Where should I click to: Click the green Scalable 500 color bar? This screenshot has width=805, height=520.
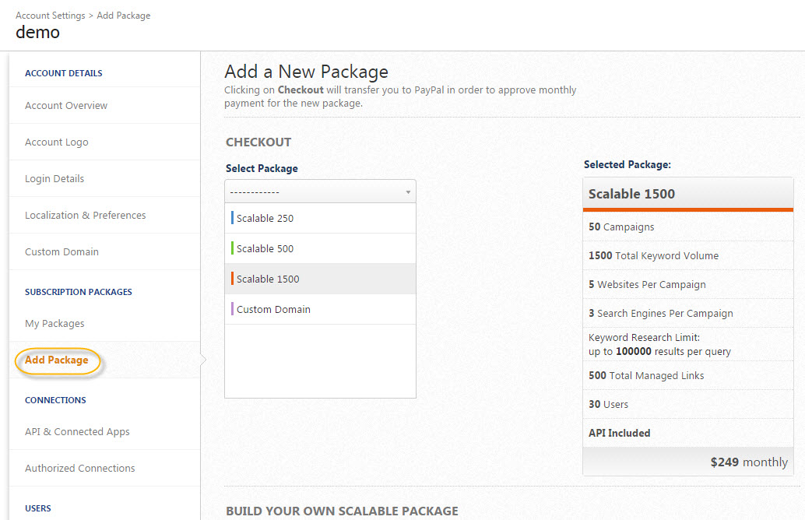click(232, 248)
